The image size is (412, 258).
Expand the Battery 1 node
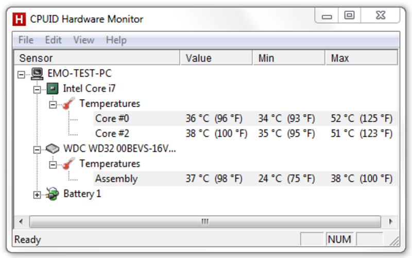[37, 195]
